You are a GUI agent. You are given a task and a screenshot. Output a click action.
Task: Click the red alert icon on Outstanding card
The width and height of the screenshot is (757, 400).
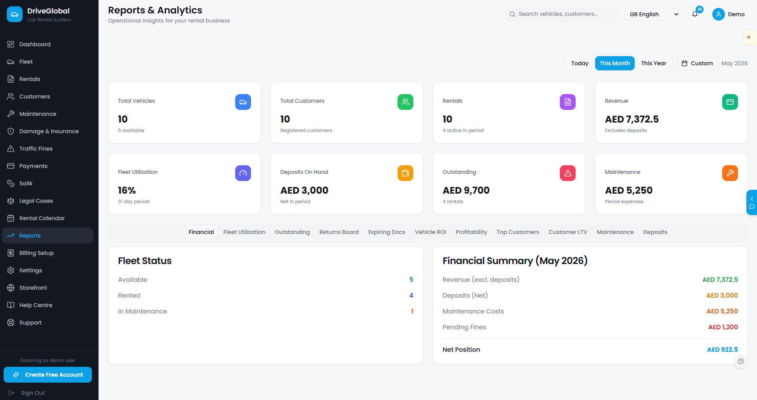(x=568, y=173)
